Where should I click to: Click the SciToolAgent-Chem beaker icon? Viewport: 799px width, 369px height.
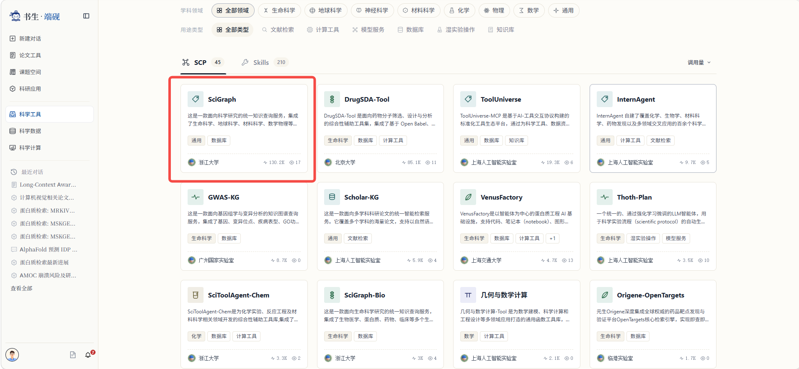pos(196,295)
